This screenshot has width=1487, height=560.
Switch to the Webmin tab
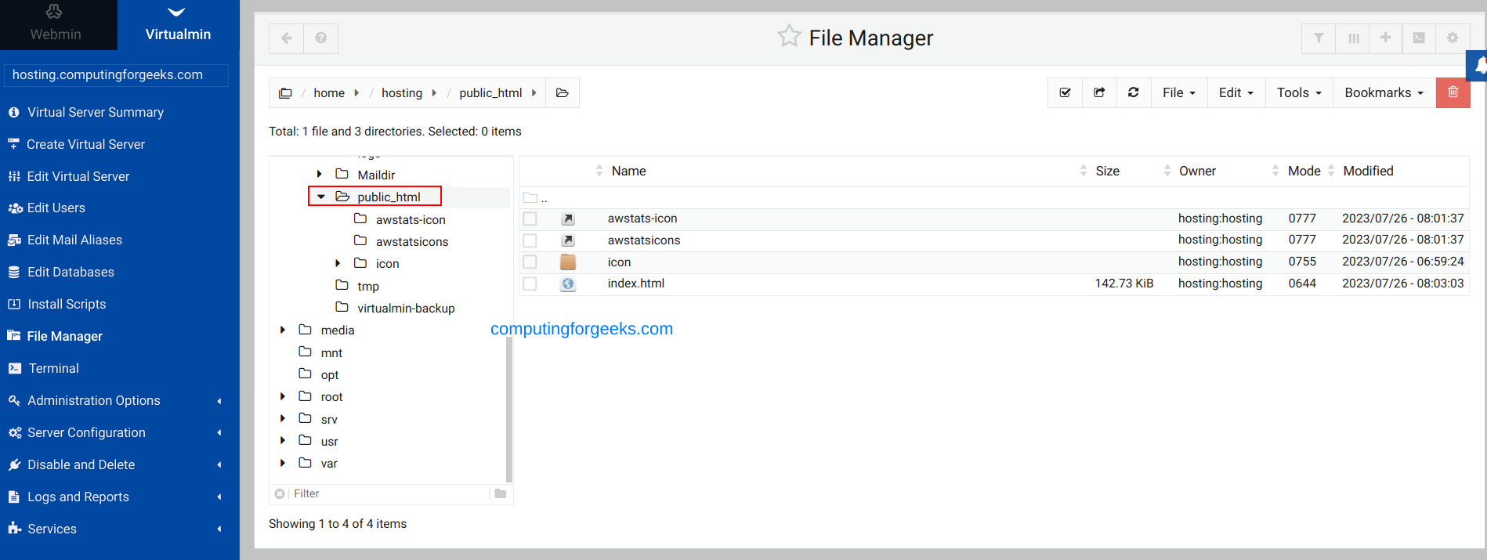[56, 25]
